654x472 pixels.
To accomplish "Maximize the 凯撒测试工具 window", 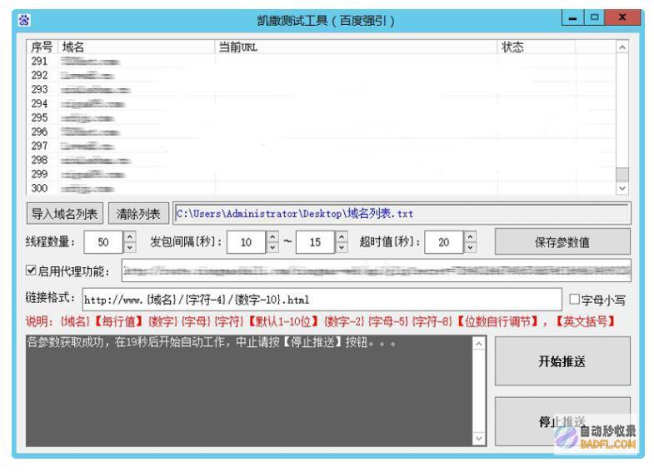I will (594, 17).
